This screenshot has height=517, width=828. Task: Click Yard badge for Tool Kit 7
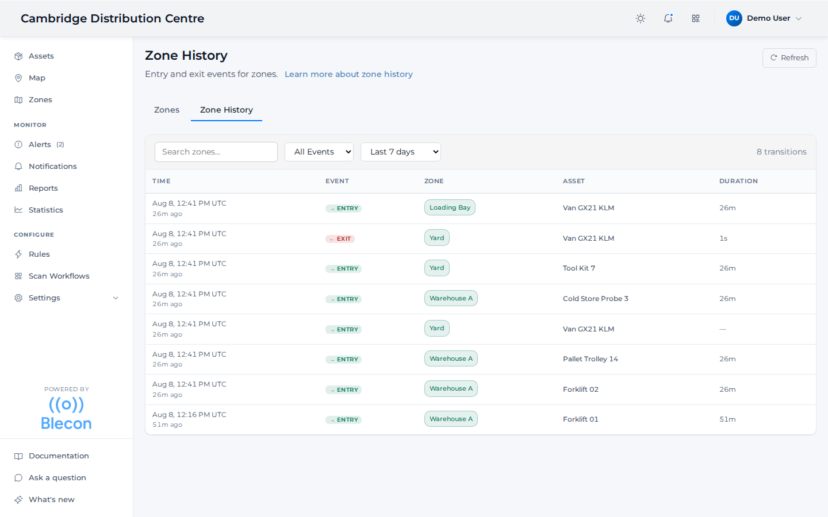tap(437, 268)
